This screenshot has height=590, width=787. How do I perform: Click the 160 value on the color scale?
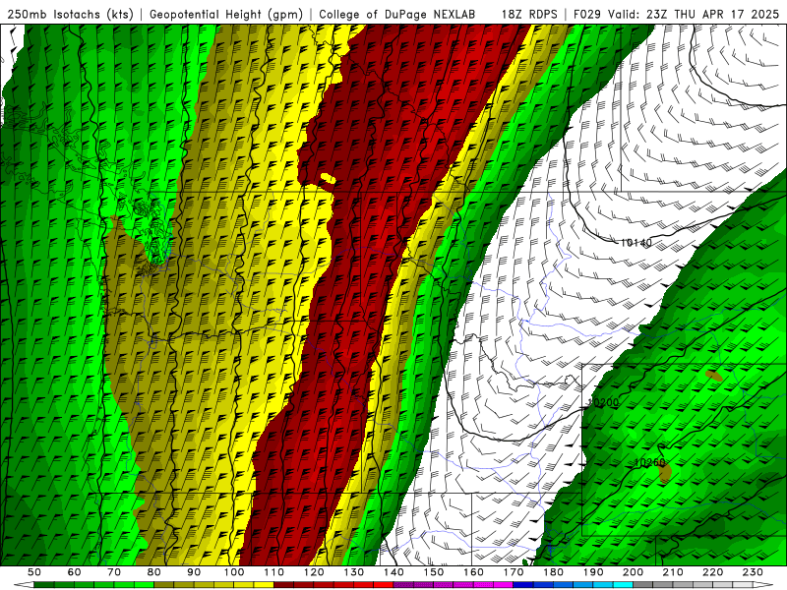coord(473,572)
